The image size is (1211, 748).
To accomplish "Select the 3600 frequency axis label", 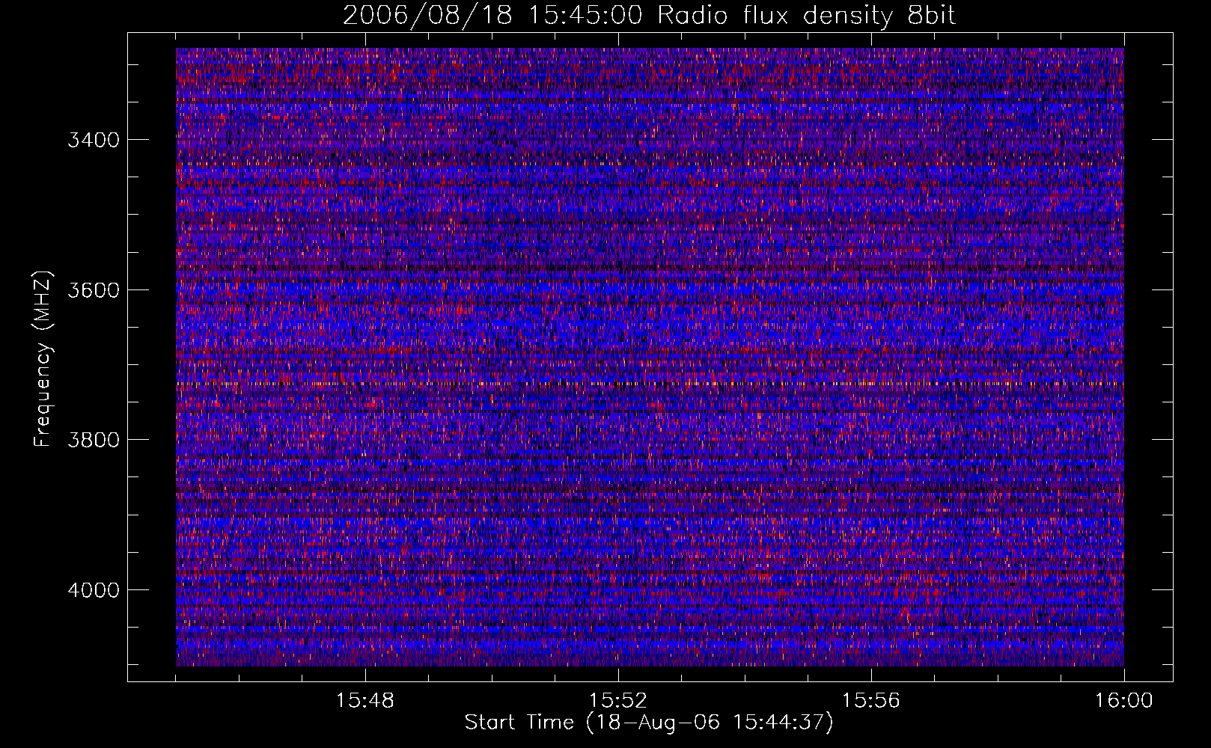I will pyautogui.click(x=94, y=290).
